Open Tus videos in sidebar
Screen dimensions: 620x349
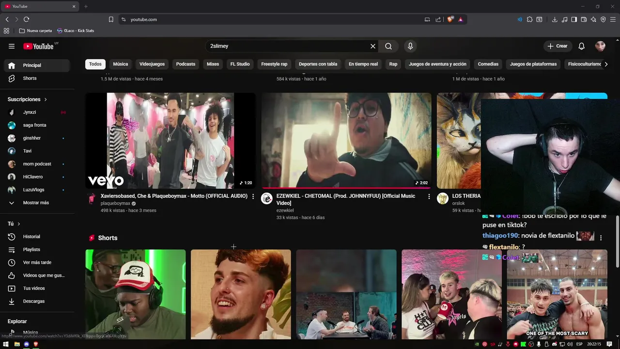37,288
